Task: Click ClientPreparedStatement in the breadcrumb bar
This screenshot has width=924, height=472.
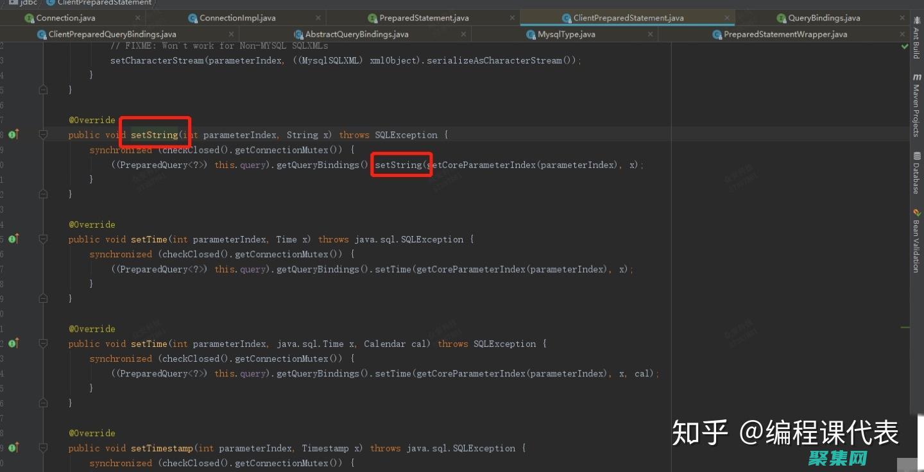Action: (104, 3)
